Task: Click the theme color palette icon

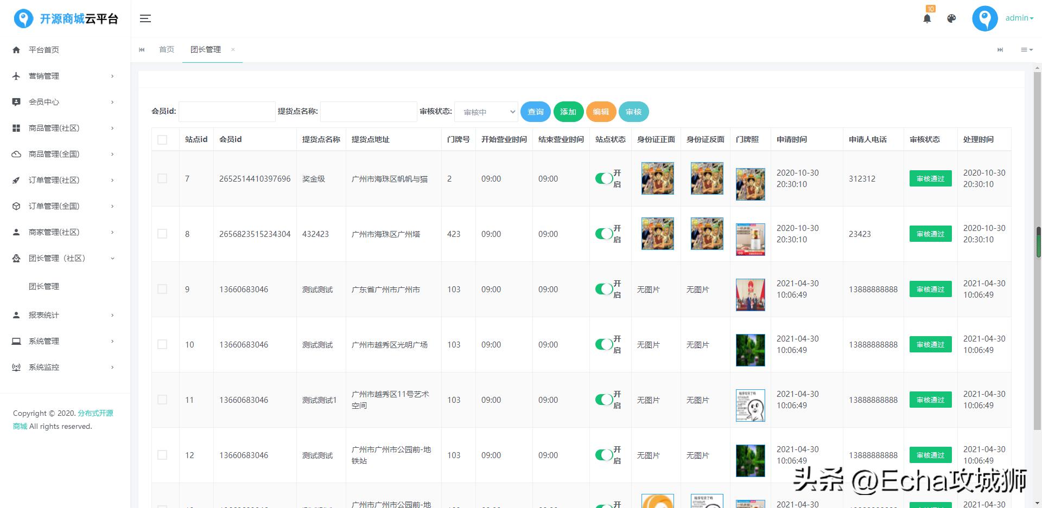Action: [x=951, y=18]
